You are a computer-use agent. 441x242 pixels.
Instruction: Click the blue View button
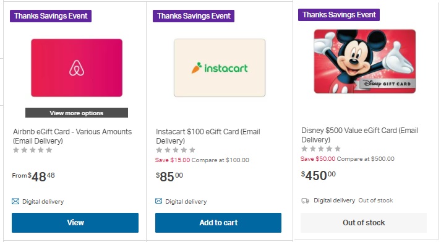[x=75, y=223]
